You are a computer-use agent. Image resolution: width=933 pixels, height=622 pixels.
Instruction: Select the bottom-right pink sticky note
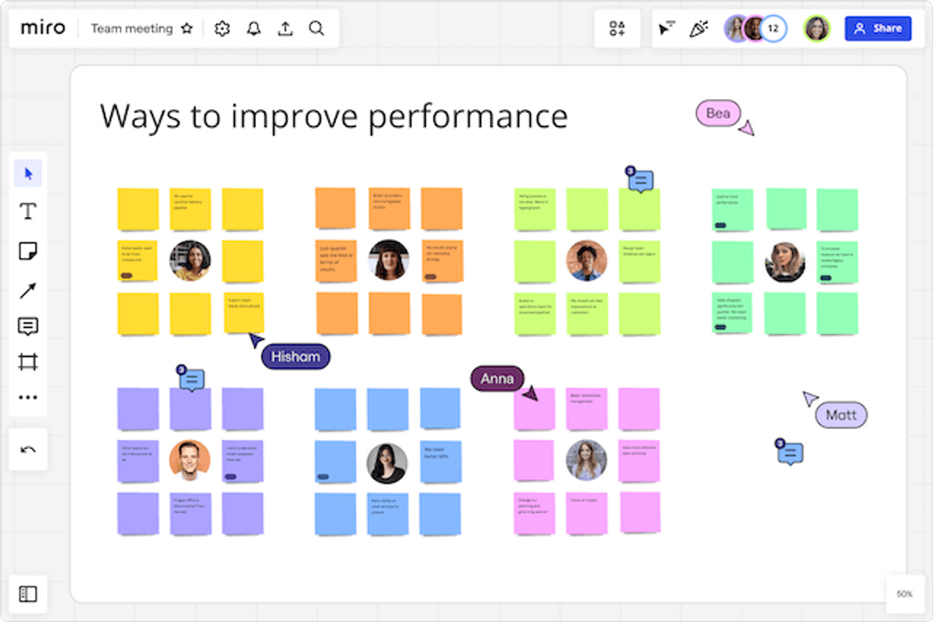point(640,513)
